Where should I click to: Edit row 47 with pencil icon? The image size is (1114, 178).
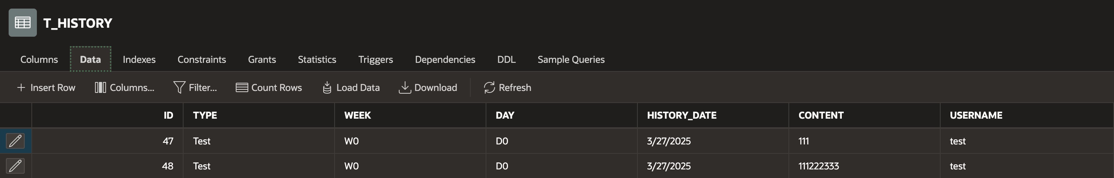[15, 141]
